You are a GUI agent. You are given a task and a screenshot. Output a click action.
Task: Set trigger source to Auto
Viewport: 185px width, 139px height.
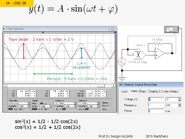pos(34,109)
